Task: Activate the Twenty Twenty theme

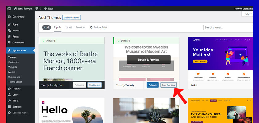Action: point(153,85)
